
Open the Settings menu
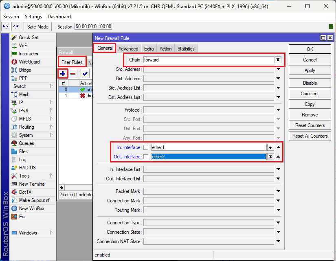[33, 17]
